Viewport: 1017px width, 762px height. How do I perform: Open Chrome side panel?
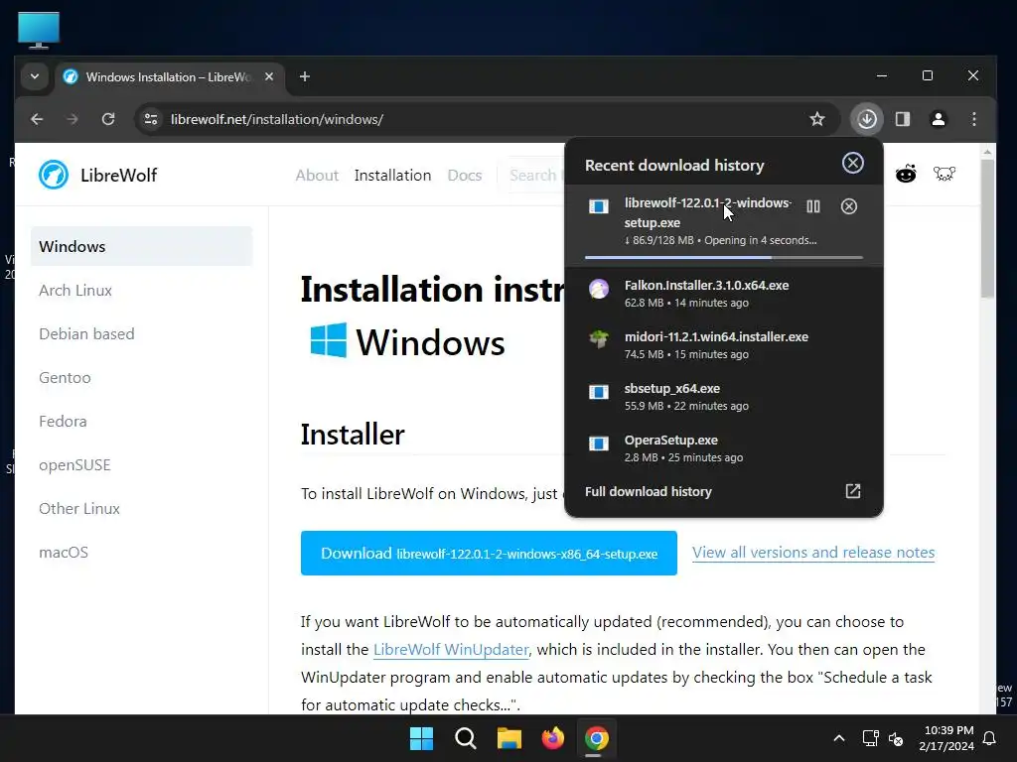pos(903,119)
